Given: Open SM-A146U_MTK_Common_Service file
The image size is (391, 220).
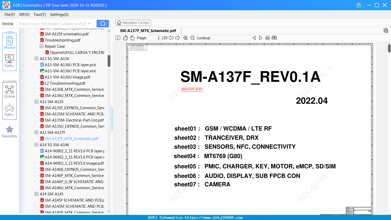Looking at the screenshot, I should coord(74,188).
